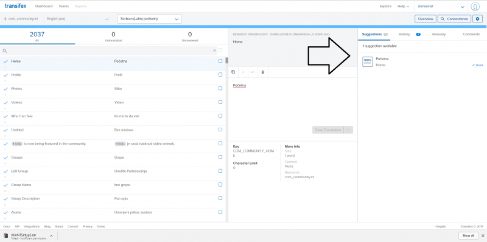This screenshot has height=242, width=487.
Task: Check the Group Name string checkbox
Action: pyautogui.click(x=220, y=184)
